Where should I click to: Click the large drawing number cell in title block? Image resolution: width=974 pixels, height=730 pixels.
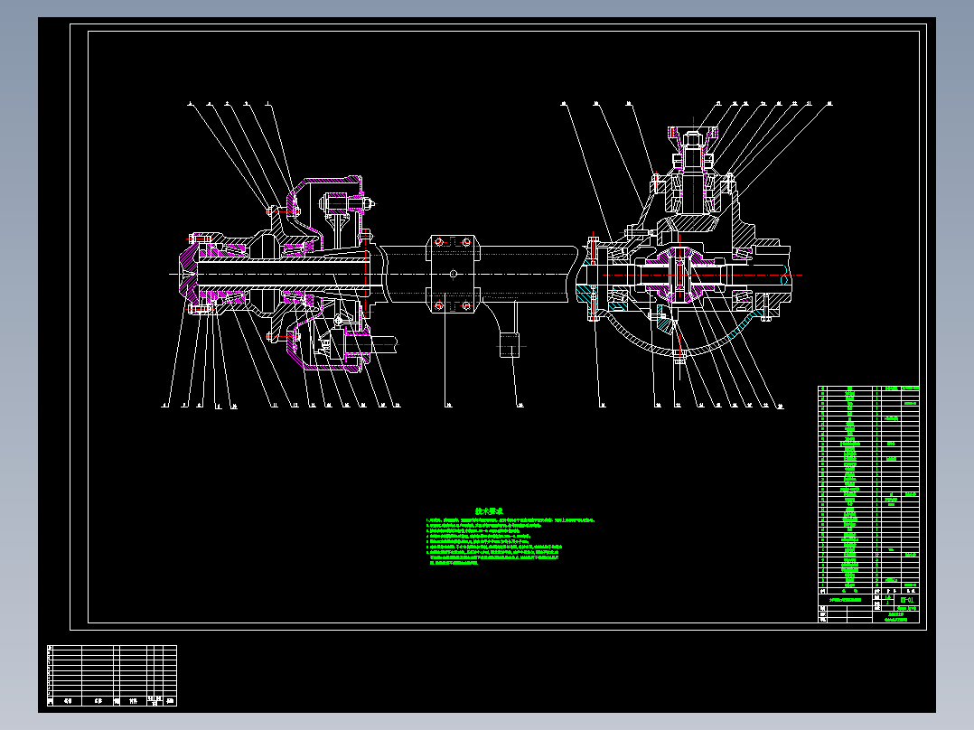[x=907, y=600]
